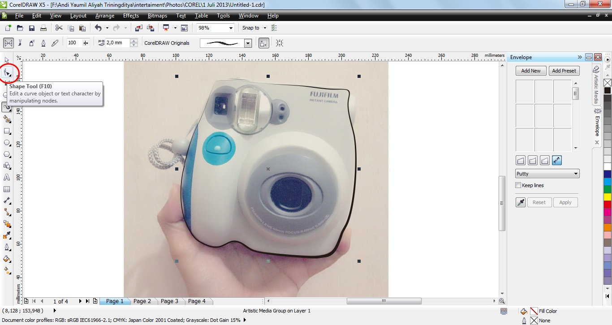Enable the Keep lines checkbox
The width and height of the screenshot is (612, 325).
click(518, 185)
